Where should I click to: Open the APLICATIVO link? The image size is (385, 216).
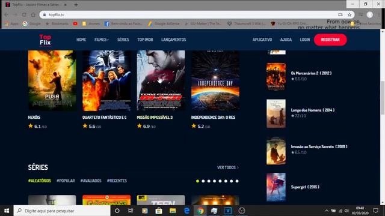click(262, 40)
